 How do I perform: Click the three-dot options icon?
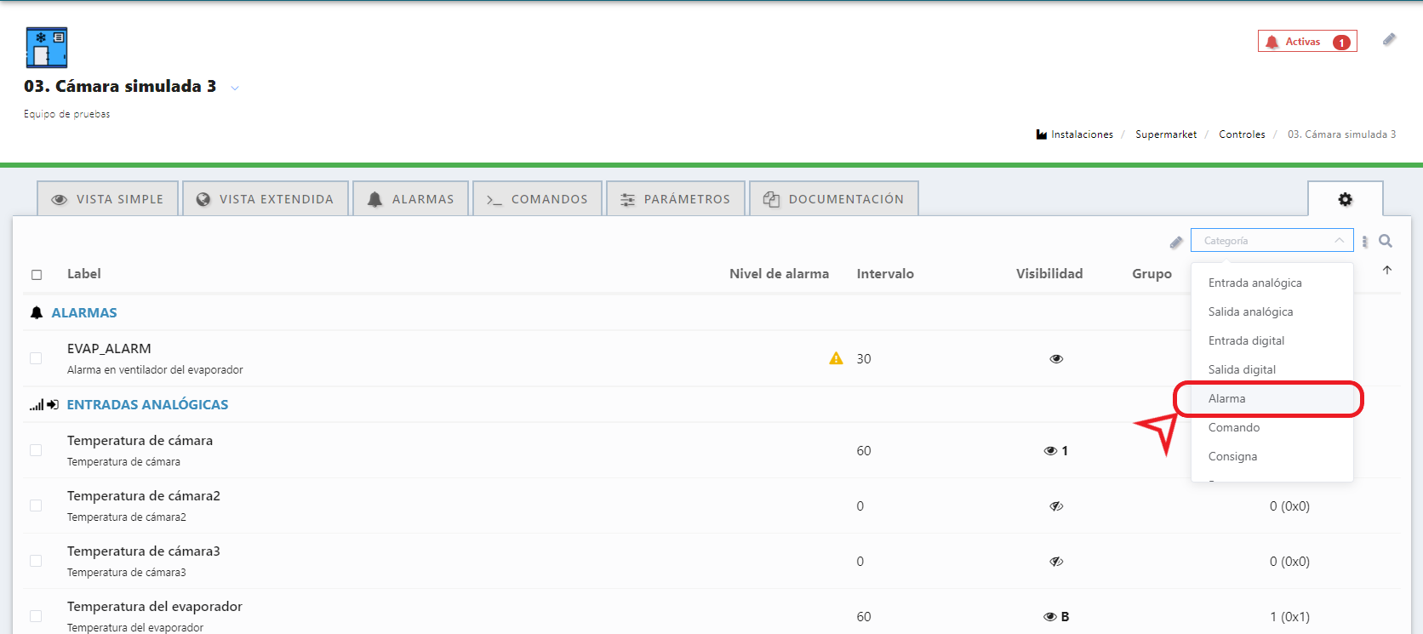tap(1365, 242)
